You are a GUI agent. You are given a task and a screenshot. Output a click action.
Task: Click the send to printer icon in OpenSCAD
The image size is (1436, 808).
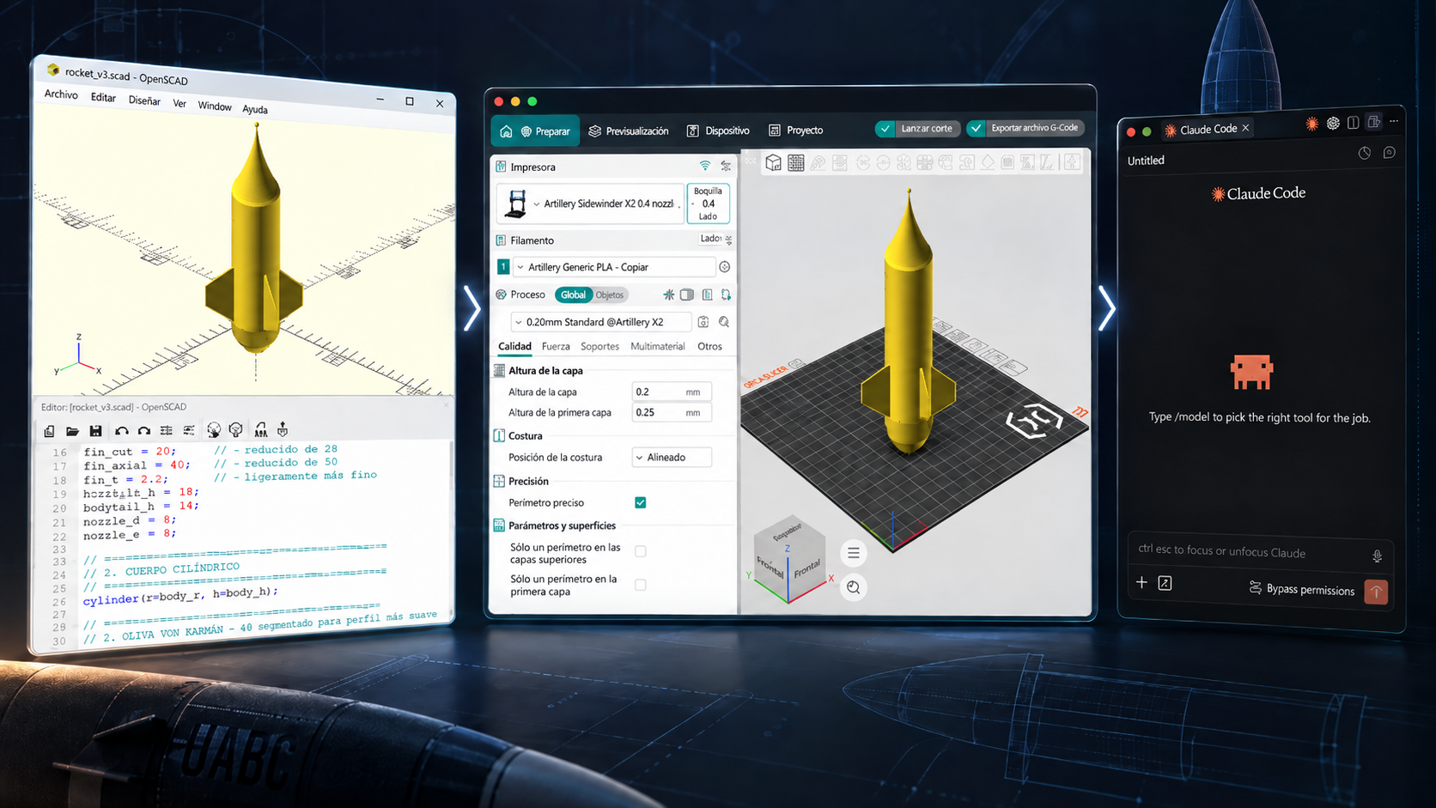pyautogui.click(x=283, y=428)
